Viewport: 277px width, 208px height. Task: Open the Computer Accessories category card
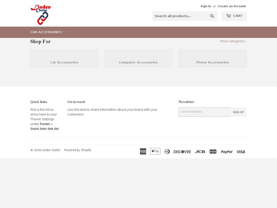[x=138, y=58]
